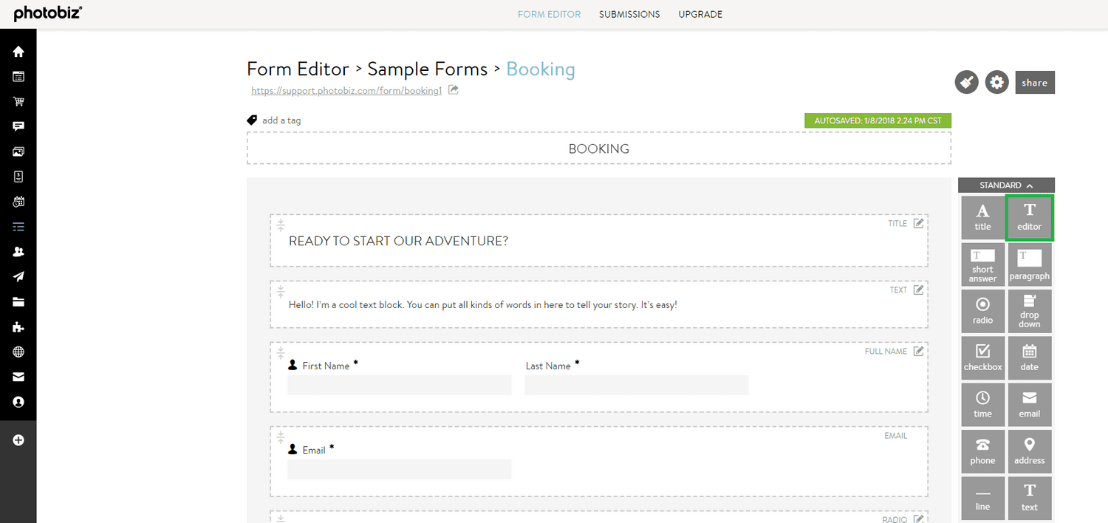Click inside the First Name input field
1108x523 pixels.
click(x=399, y=385)
